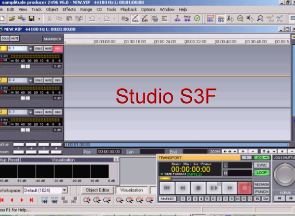Select the speaker scrub mode icon
The height and width of the screenshot is (216, 295).
pos(250,18)
